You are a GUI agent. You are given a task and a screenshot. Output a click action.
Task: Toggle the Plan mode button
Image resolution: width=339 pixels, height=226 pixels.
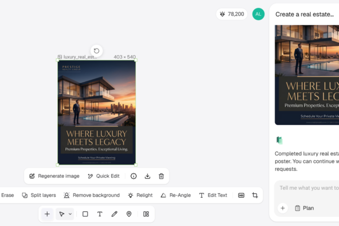pyautogui.click(x=305, y=208)
